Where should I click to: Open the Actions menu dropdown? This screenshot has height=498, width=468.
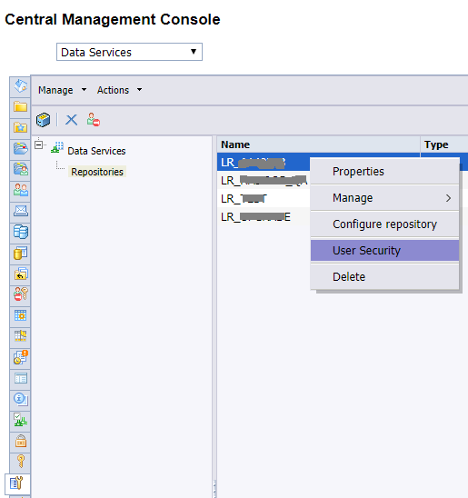pyautogui.click(x=119, y=90)
